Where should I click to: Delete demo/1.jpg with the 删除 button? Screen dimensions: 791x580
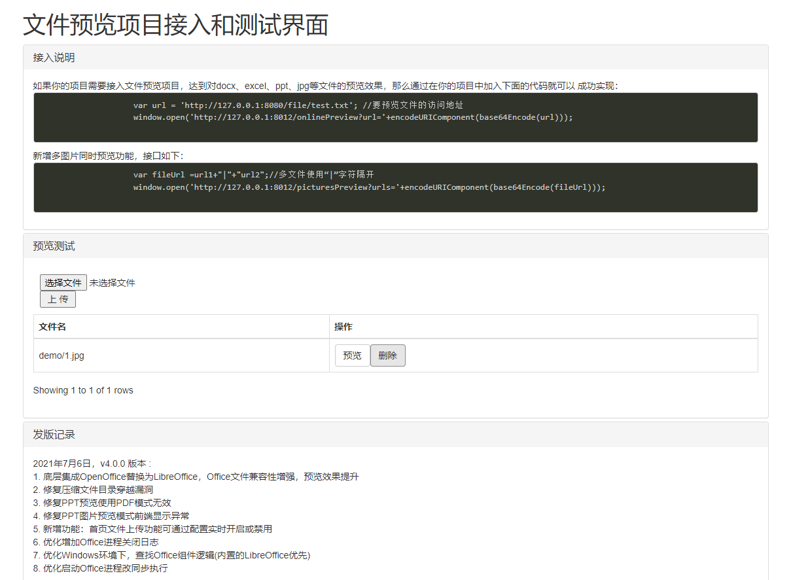click(x=388, y=355)
